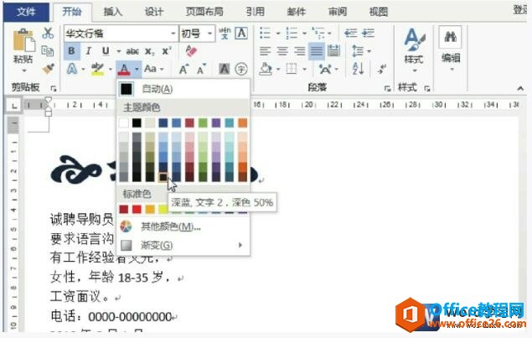
Task: Toggle Italic formatting button
Action: tap(88, 51)
